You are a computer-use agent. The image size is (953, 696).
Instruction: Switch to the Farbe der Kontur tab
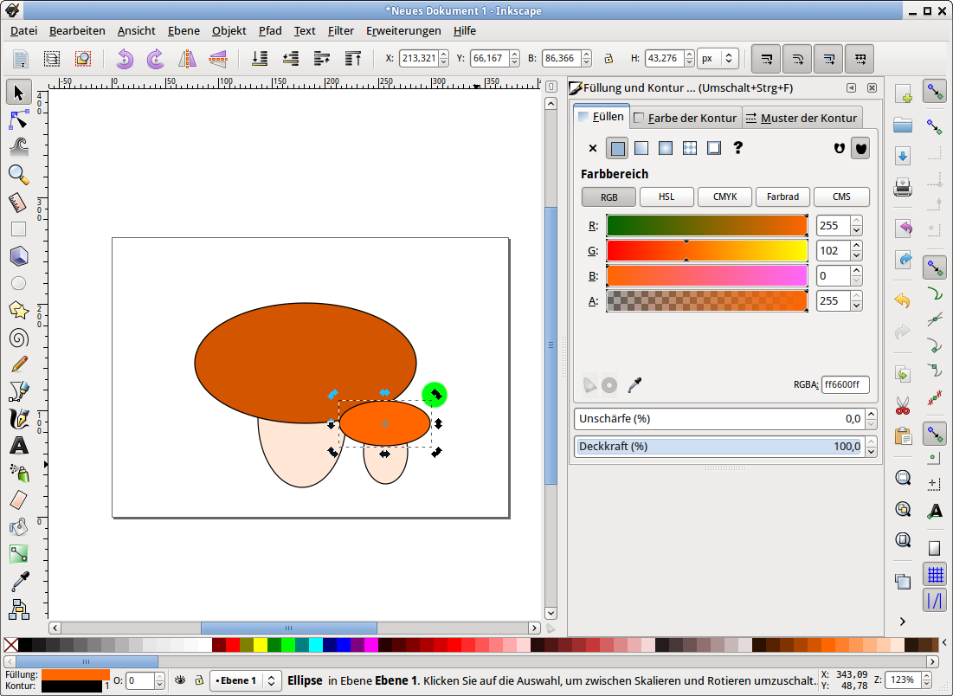pos(685,118)
